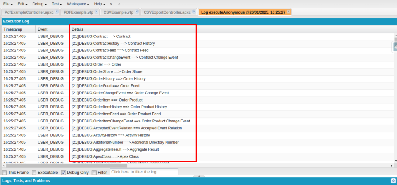The width and height of the screenshot is (397, 185).
Task: Select the 'OrderShare ==> Order Share' row
Action: pyautogui.click(x=198, y=72)
